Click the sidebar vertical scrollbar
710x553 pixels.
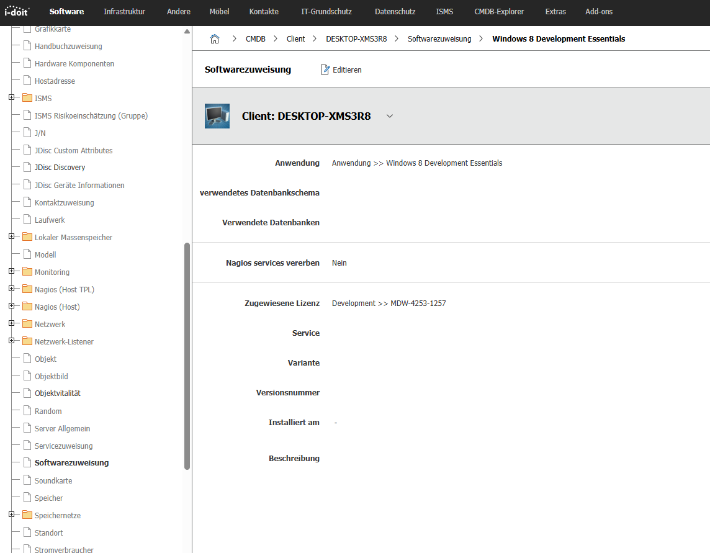coord(187,356)
